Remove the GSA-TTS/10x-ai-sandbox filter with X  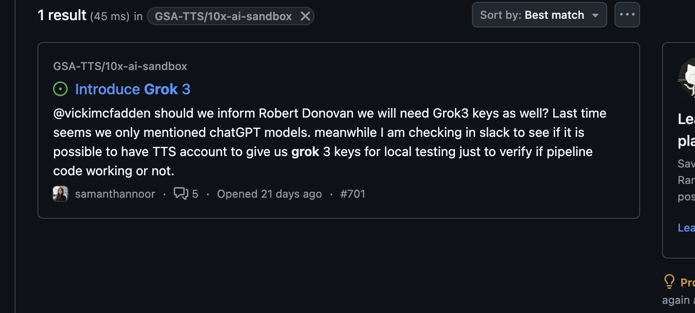(305, 16)
